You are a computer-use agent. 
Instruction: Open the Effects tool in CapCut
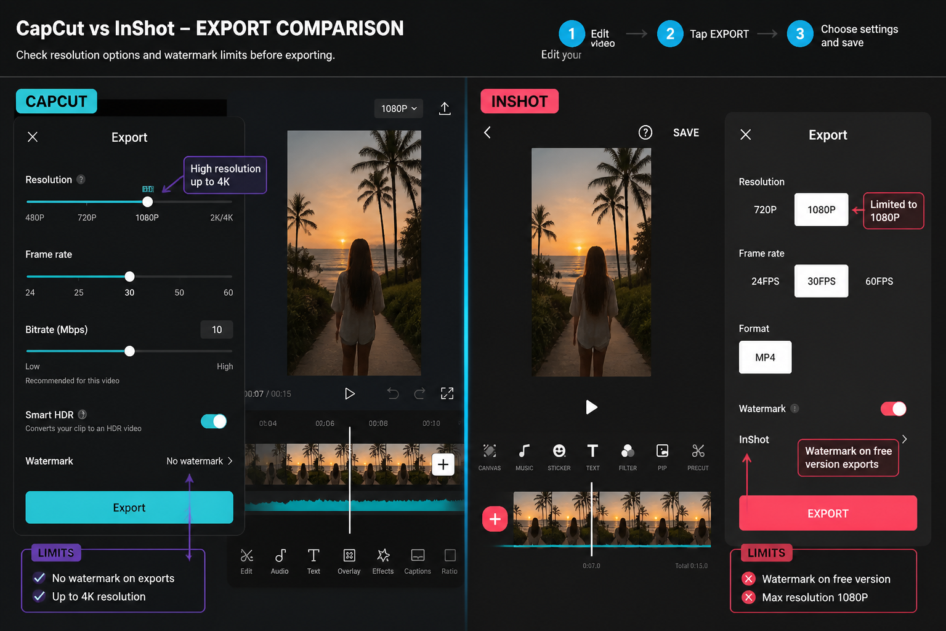383,561
